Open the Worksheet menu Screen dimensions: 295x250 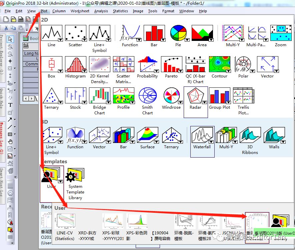(80, 11)
